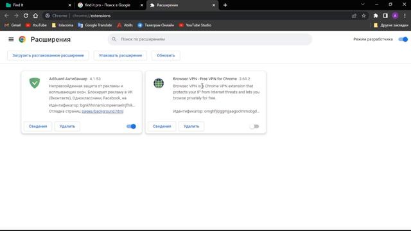Toggle the browser side panel icon
The width and height of the screenshot is (411, 231).
[385, 15]
